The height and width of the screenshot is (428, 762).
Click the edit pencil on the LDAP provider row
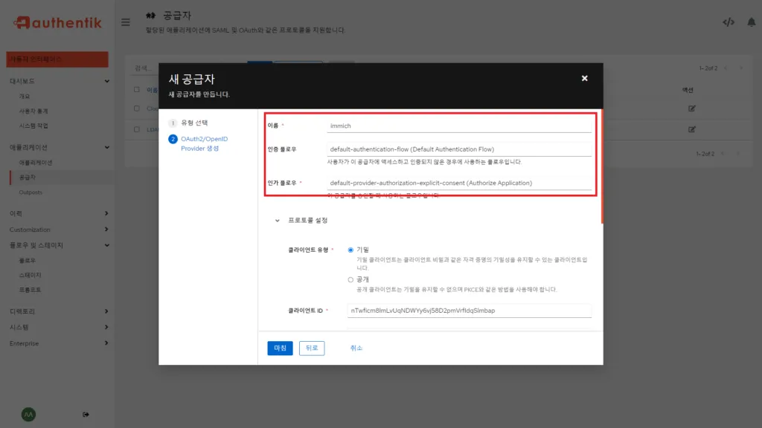point(692,130)
